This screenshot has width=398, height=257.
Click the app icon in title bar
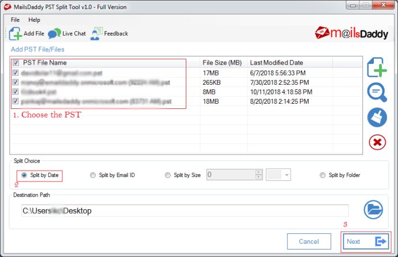click(7, 7)
